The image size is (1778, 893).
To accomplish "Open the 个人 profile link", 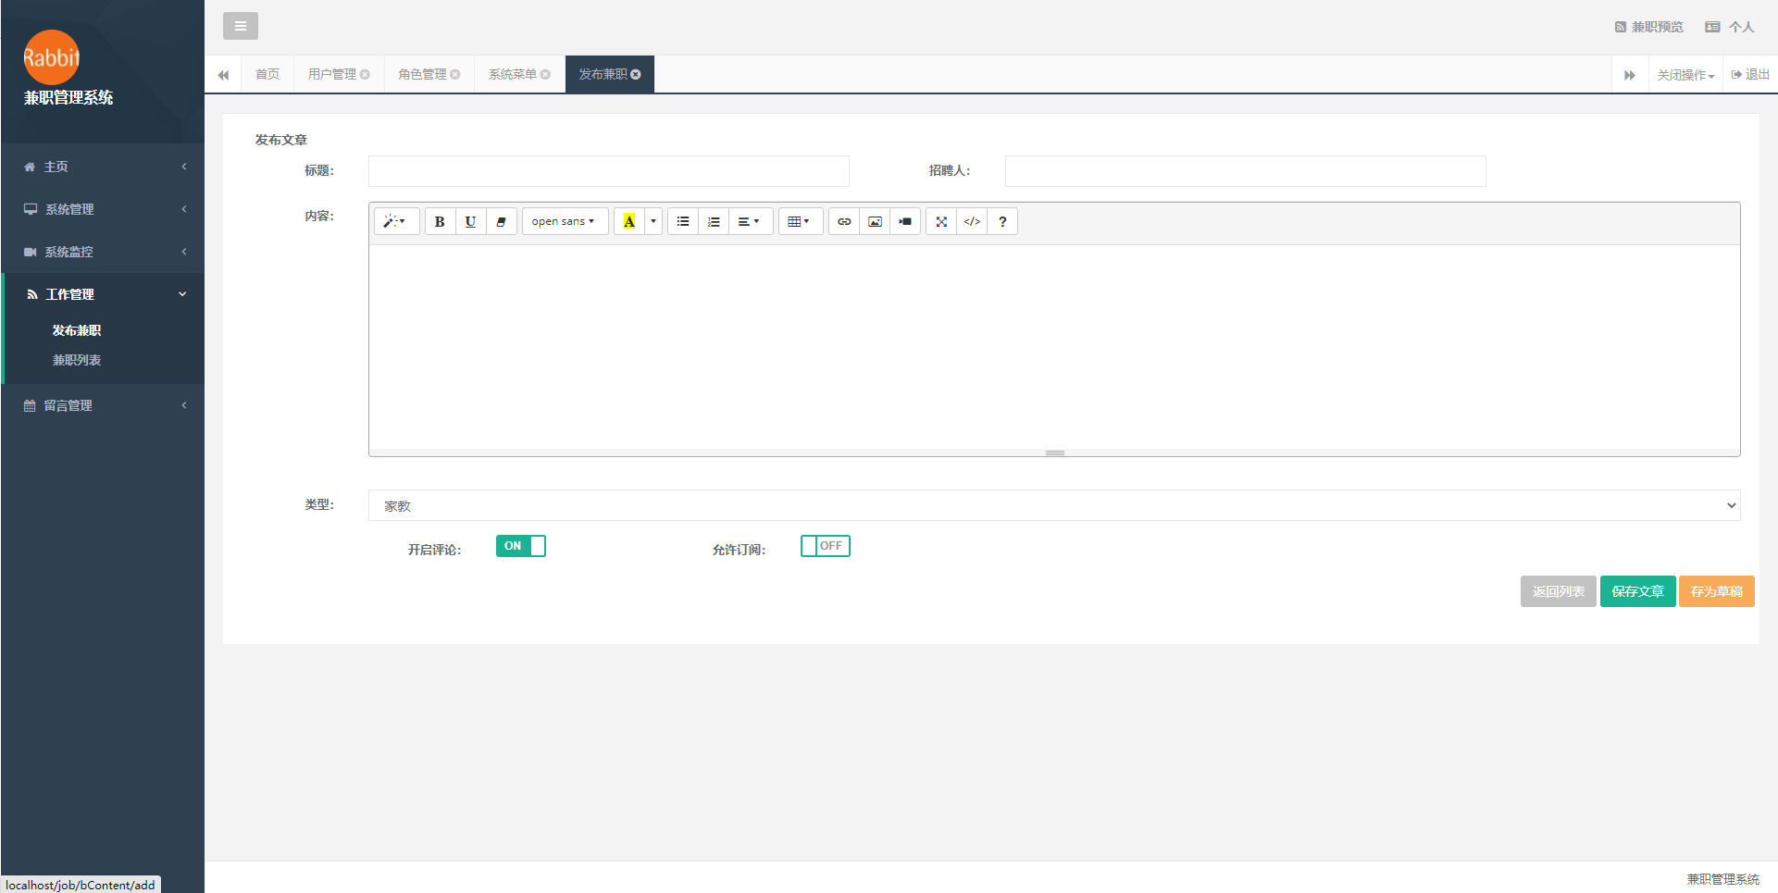I will [x=1730, y=27].
